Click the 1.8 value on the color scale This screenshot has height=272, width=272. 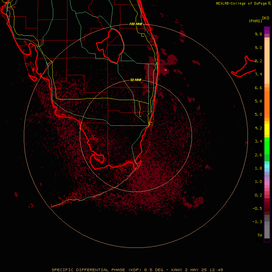258,168
